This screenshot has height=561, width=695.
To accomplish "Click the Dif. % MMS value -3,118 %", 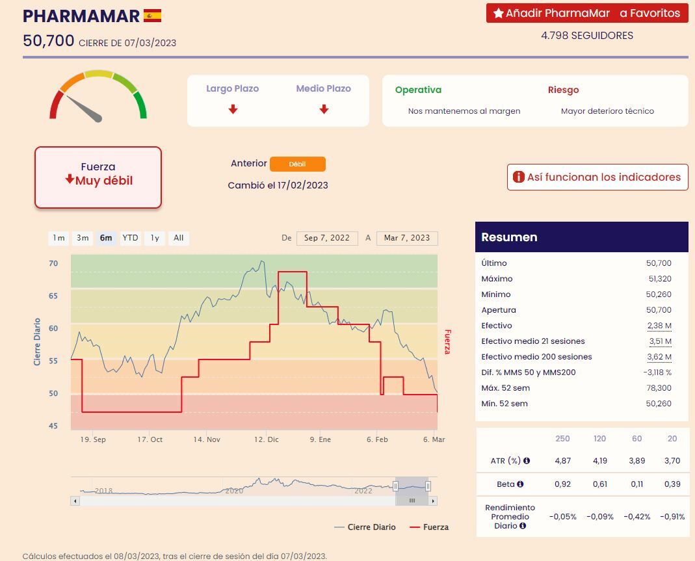I will click(x=657, y=372).
